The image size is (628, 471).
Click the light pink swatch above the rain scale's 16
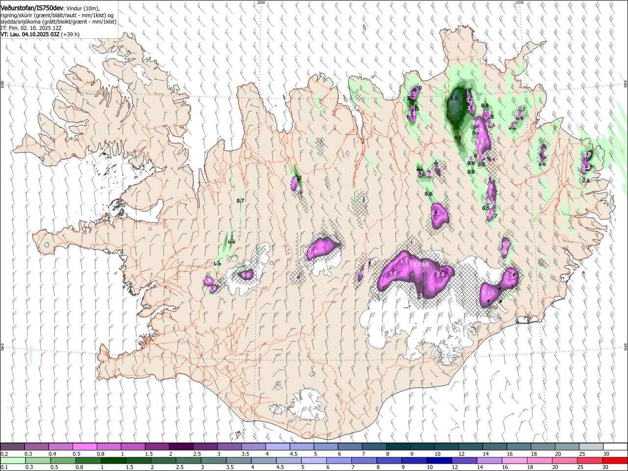514,460
